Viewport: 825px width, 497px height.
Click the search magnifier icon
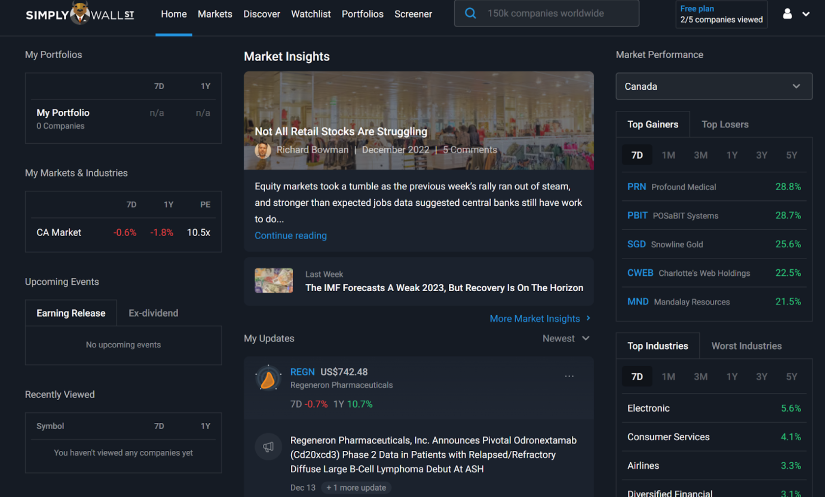coord(470,13)
